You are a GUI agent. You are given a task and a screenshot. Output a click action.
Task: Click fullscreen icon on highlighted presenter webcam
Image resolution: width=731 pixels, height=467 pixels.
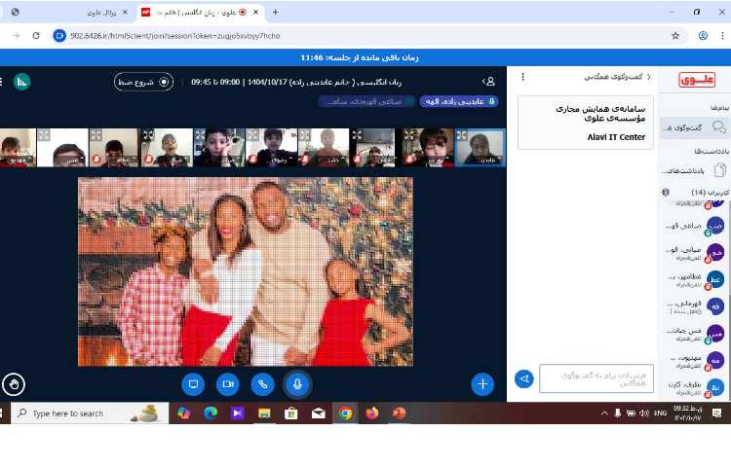point(461,135)
